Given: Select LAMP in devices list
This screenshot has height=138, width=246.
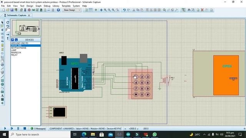Looking at the screenshot, I should (x=26, y=50).
